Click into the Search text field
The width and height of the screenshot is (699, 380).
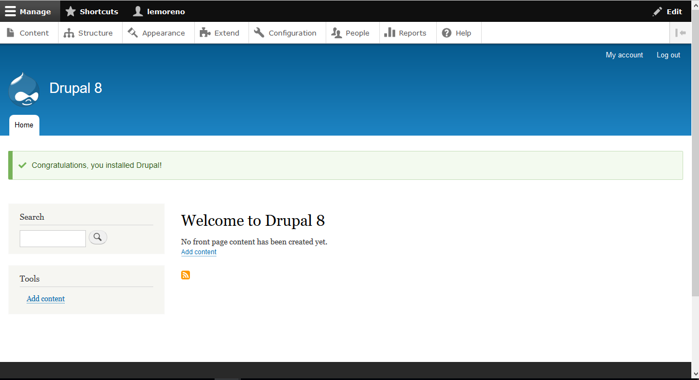(53, 238)
